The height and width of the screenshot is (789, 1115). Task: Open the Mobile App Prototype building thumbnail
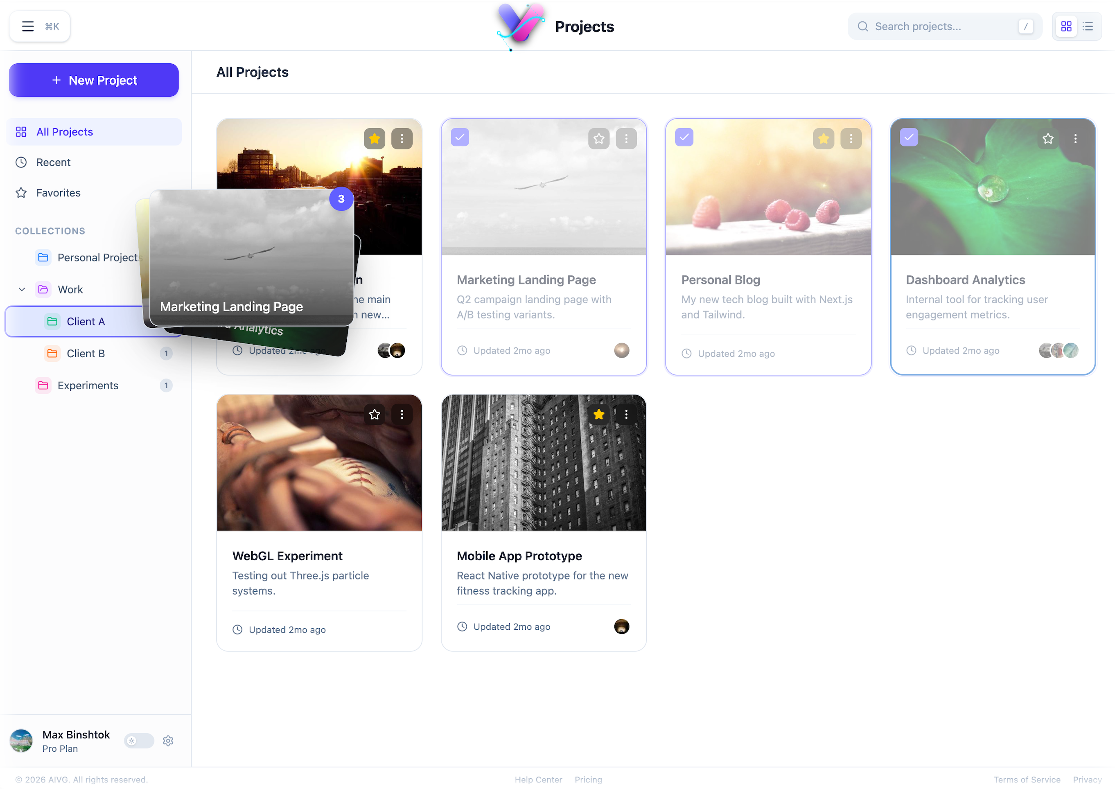click(x=544, y=462)
